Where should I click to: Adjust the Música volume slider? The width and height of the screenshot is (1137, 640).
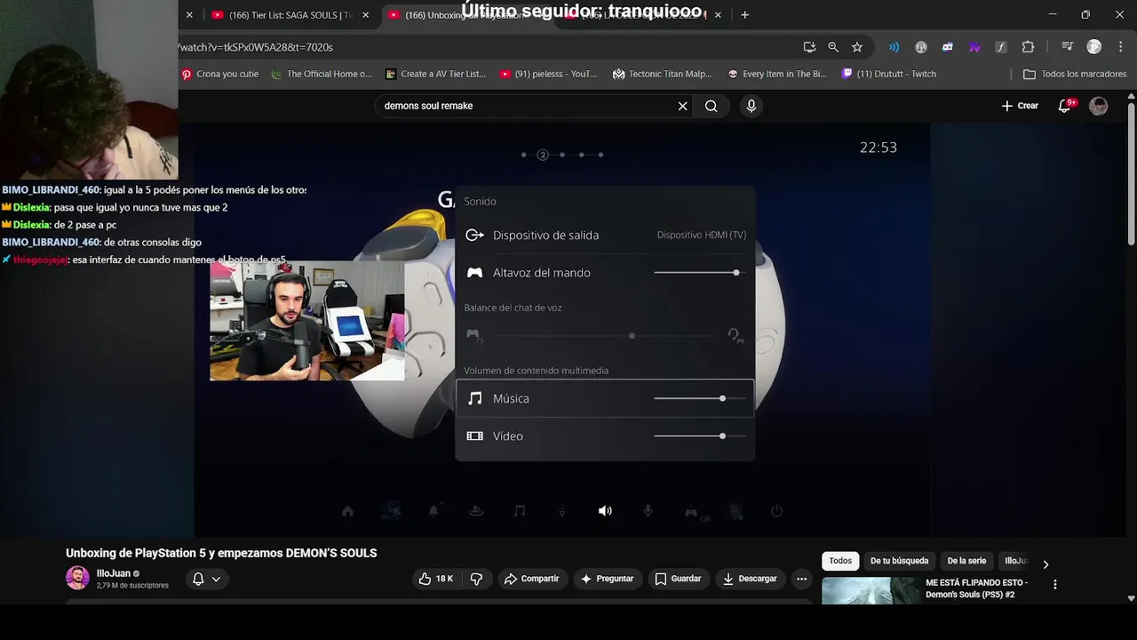pyautogui.click(x=700, y=398)
